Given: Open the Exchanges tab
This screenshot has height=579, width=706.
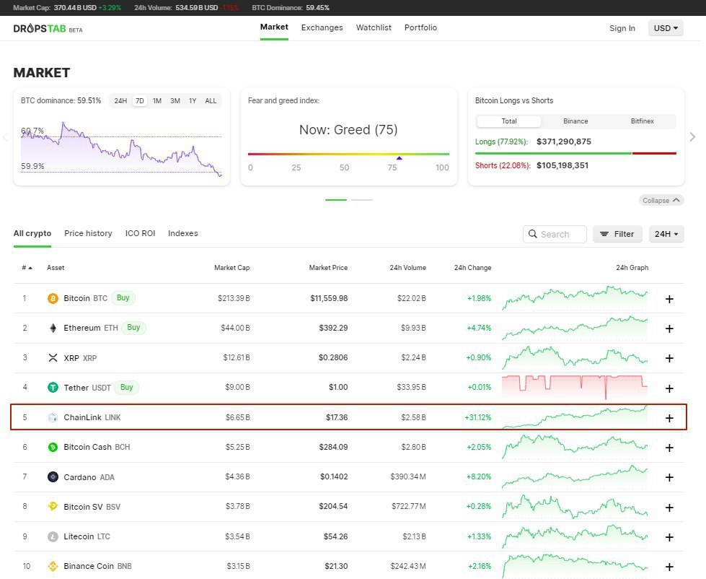Looking at the screenshot, I should point(322,27).
